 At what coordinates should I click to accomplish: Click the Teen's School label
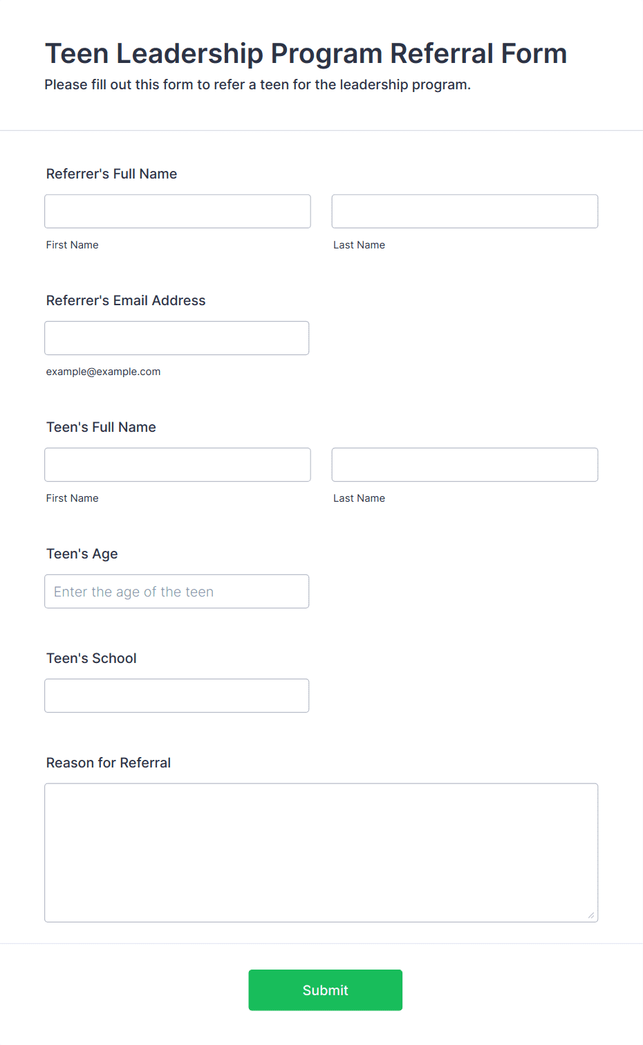[x=91, y=658]
